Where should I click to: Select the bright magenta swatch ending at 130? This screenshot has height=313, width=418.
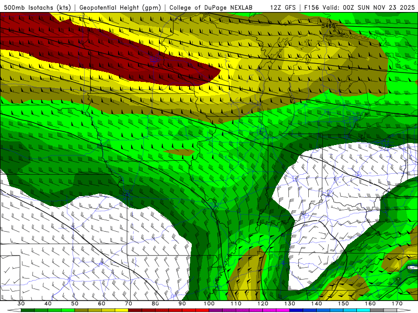pos(283,310)
